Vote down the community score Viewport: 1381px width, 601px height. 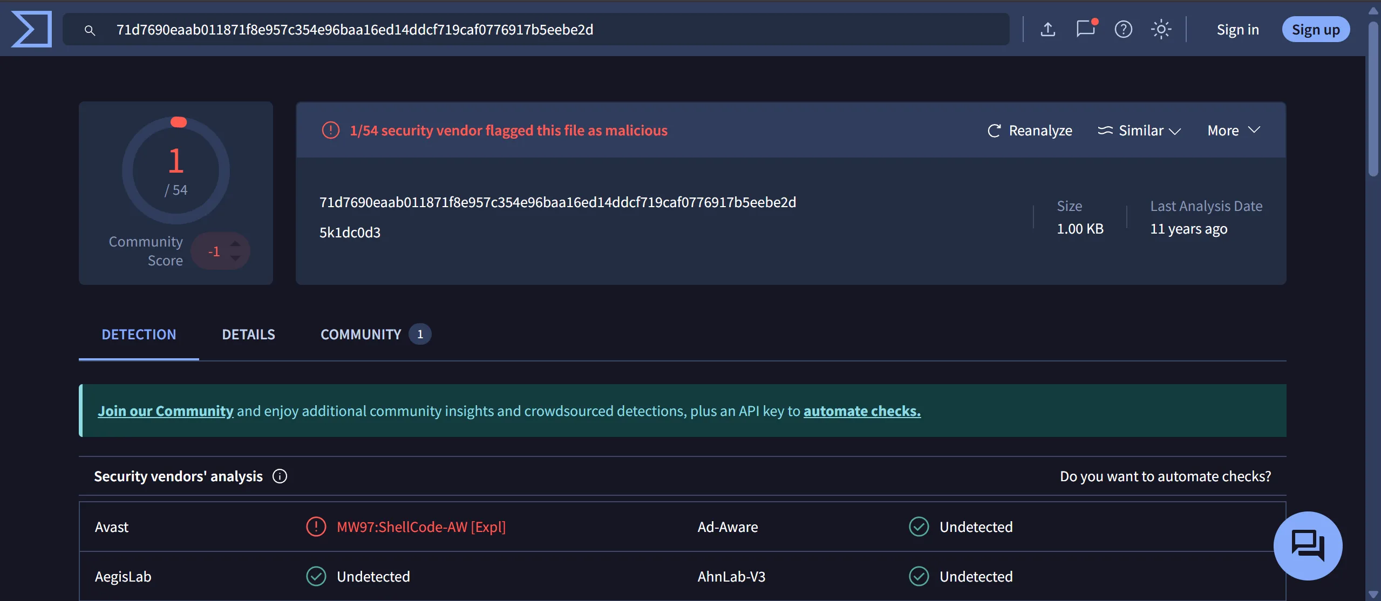click(235, 258)
